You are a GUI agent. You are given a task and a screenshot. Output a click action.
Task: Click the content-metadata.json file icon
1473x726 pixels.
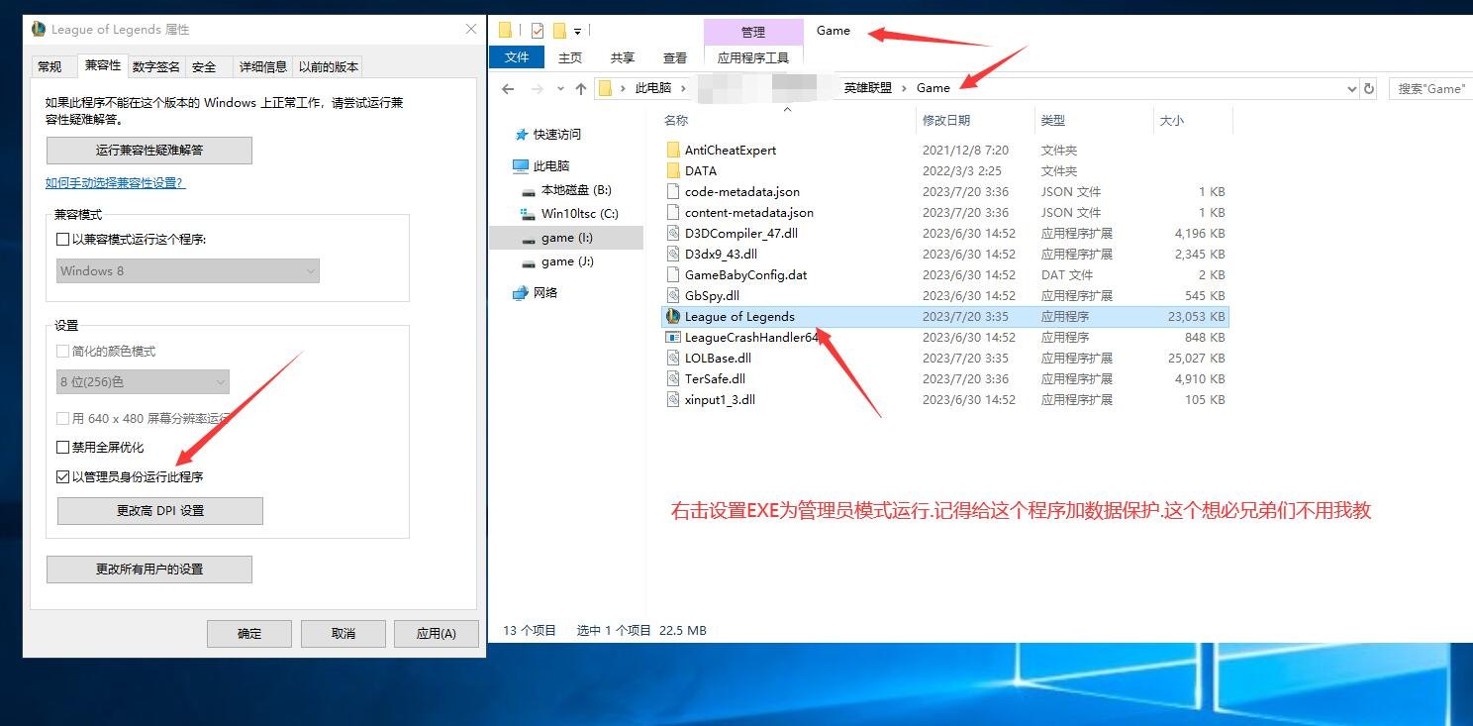coord(673,212)
